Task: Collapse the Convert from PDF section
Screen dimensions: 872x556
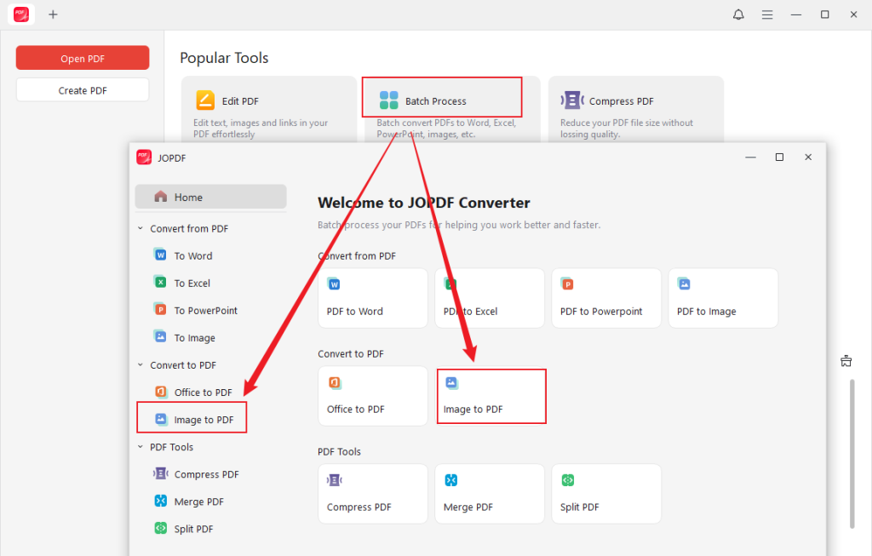Action: click(x=140, y=227)
